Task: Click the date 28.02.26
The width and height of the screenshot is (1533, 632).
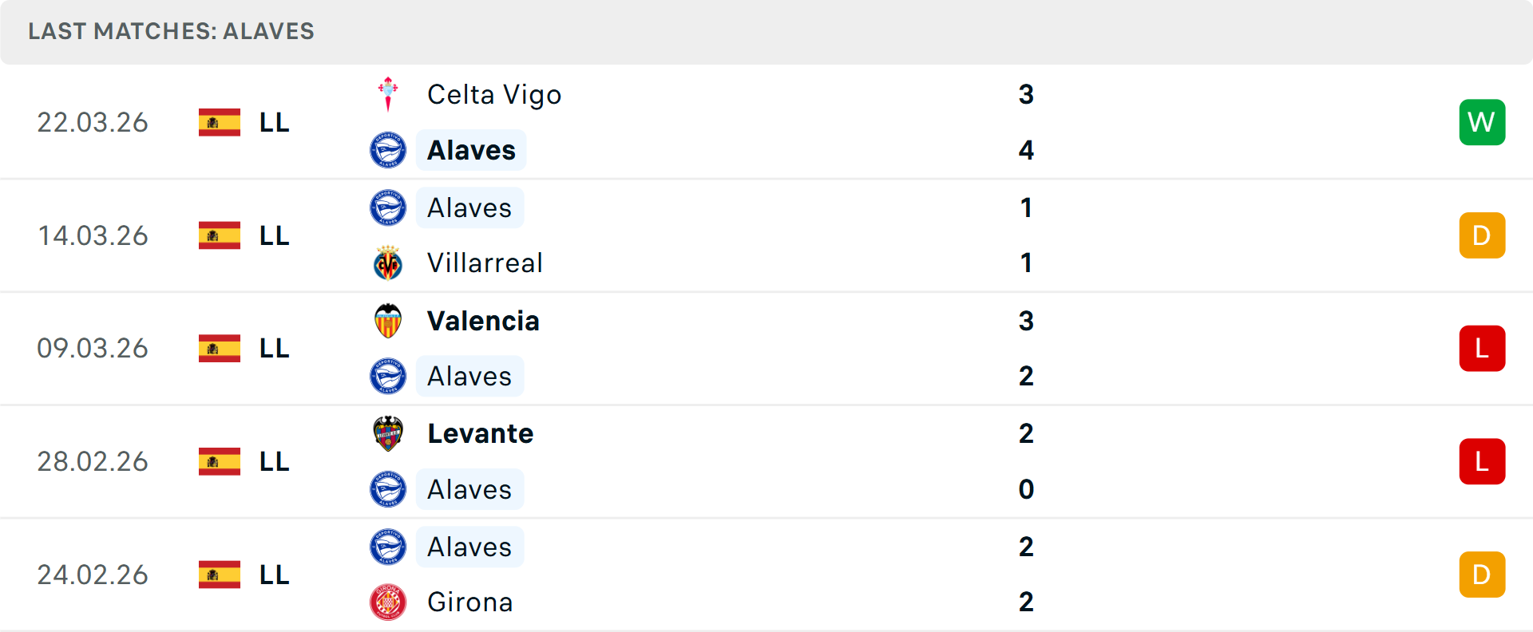Action: (93, 461)
